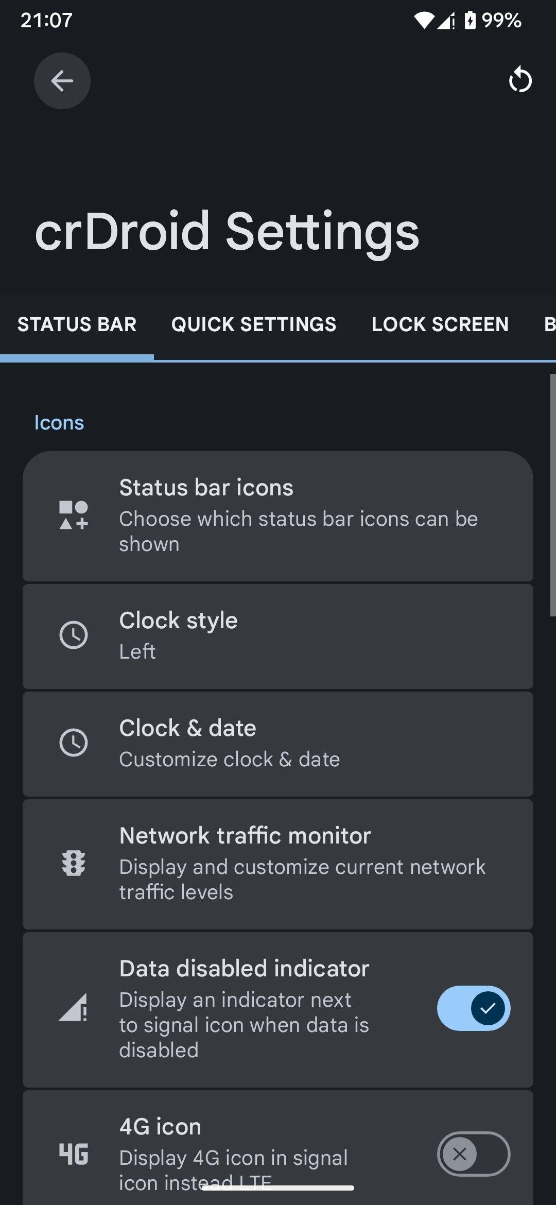Viewport: 556px width, 1205px height.
Task: Tap the Network traffic monitor icon
Action: coord(74,864)
